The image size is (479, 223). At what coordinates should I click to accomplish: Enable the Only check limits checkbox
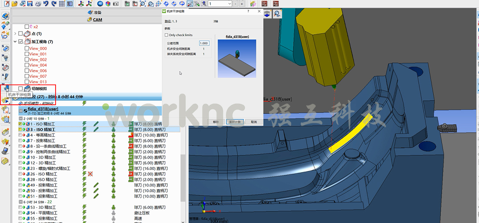point(166,35)
